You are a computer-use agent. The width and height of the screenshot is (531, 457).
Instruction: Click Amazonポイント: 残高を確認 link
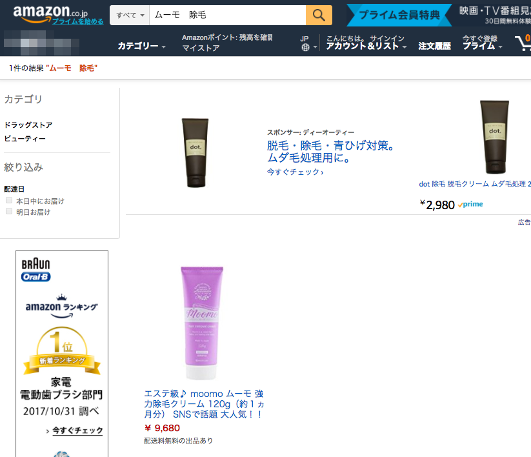(x=227, y=37)
